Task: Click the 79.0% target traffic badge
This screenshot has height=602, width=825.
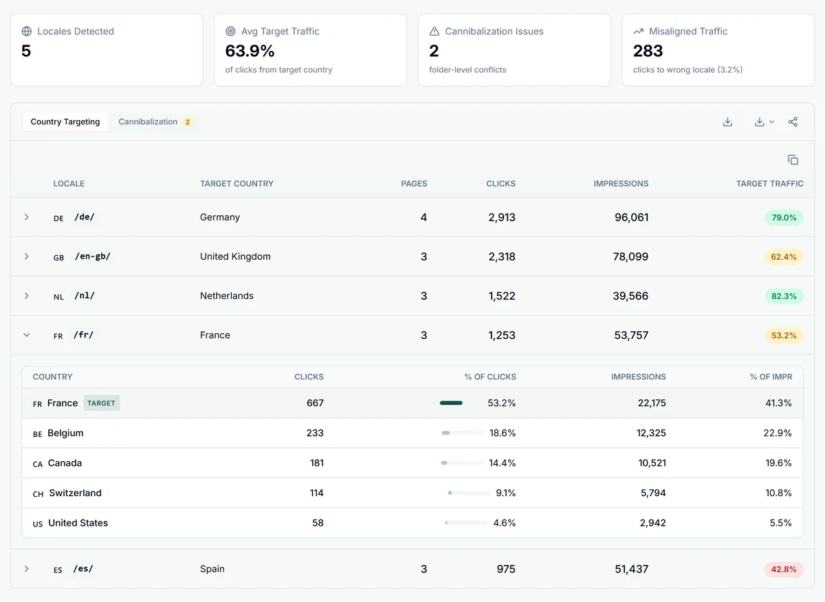Action: (784, 217)
